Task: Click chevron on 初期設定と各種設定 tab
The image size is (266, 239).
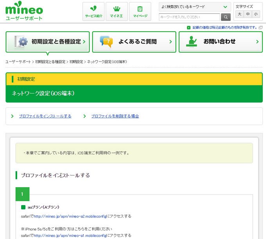Action: (x=84, y=42)
